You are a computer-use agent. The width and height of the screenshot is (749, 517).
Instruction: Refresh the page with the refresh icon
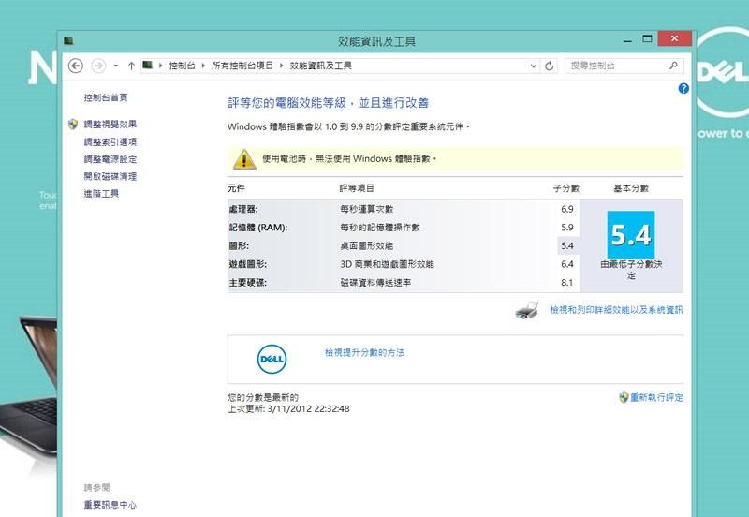(x=550, y=66)
